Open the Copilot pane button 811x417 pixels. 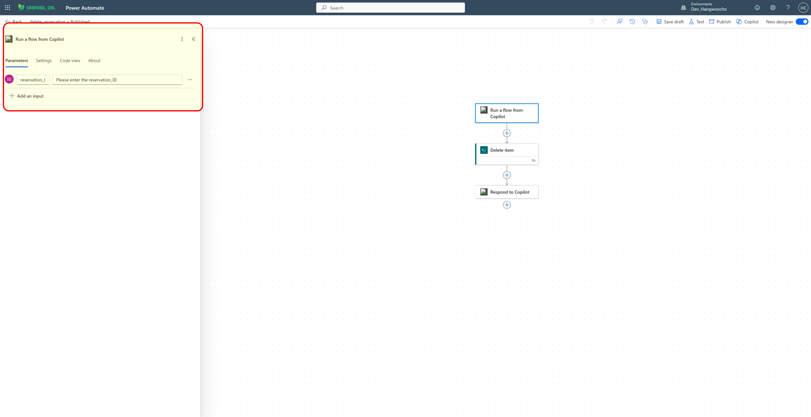pos(747,22)
